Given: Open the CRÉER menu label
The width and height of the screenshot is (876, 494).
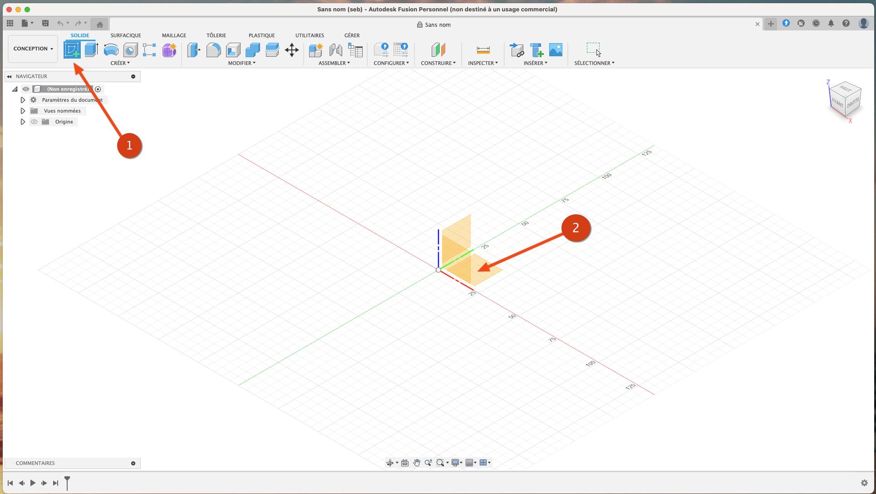Looking at the screenshot, I should pyautogui.click(x=120, y=63).
